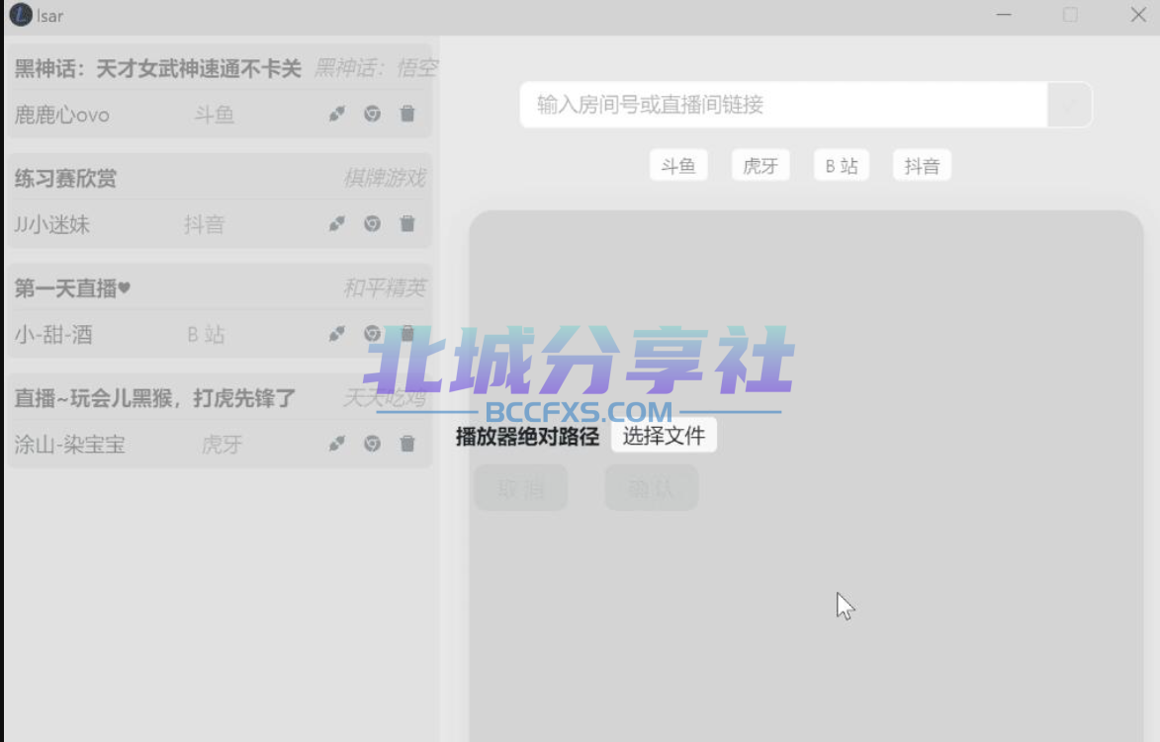Click 虎牙 platform label beside 涂山-染宝宝
The image size is (1160, 742).
pyautogui.click(x=222, y=445)
